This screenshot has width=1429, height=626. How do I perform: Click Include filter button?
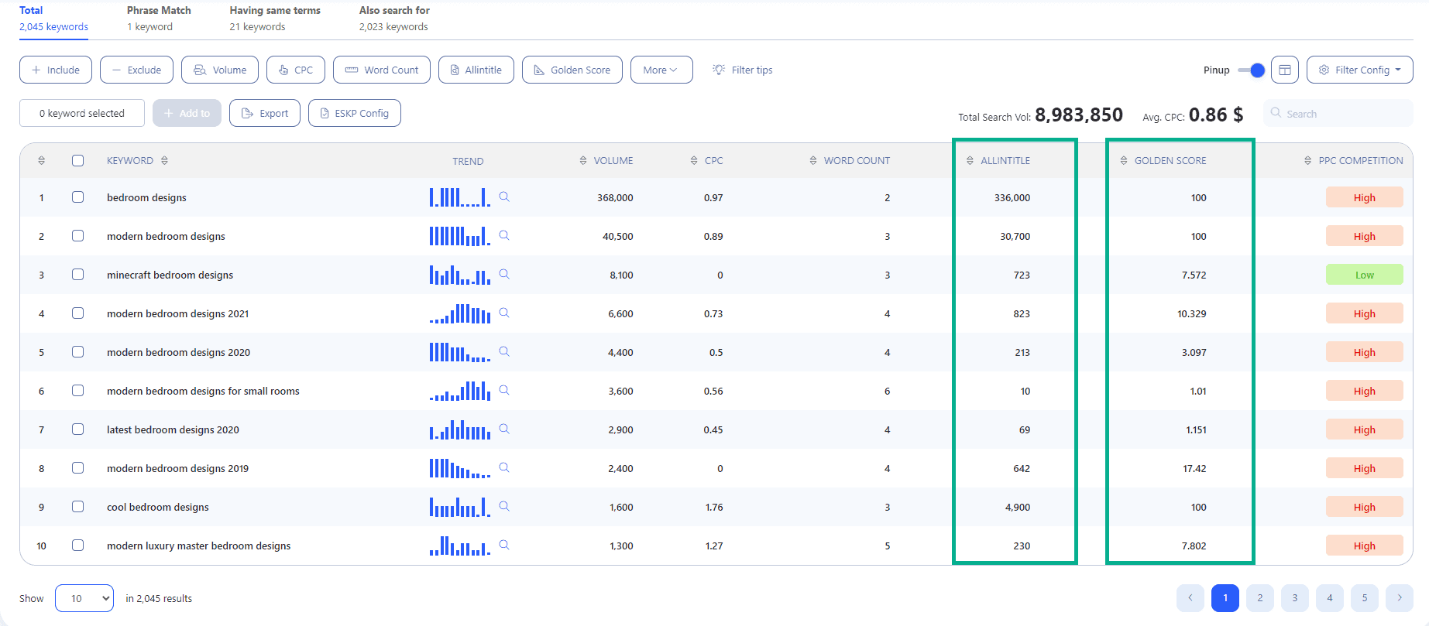click(56, 70)
